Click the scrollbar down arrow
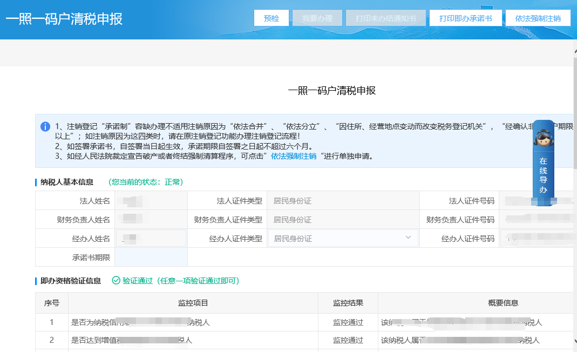 click(574, 341)
